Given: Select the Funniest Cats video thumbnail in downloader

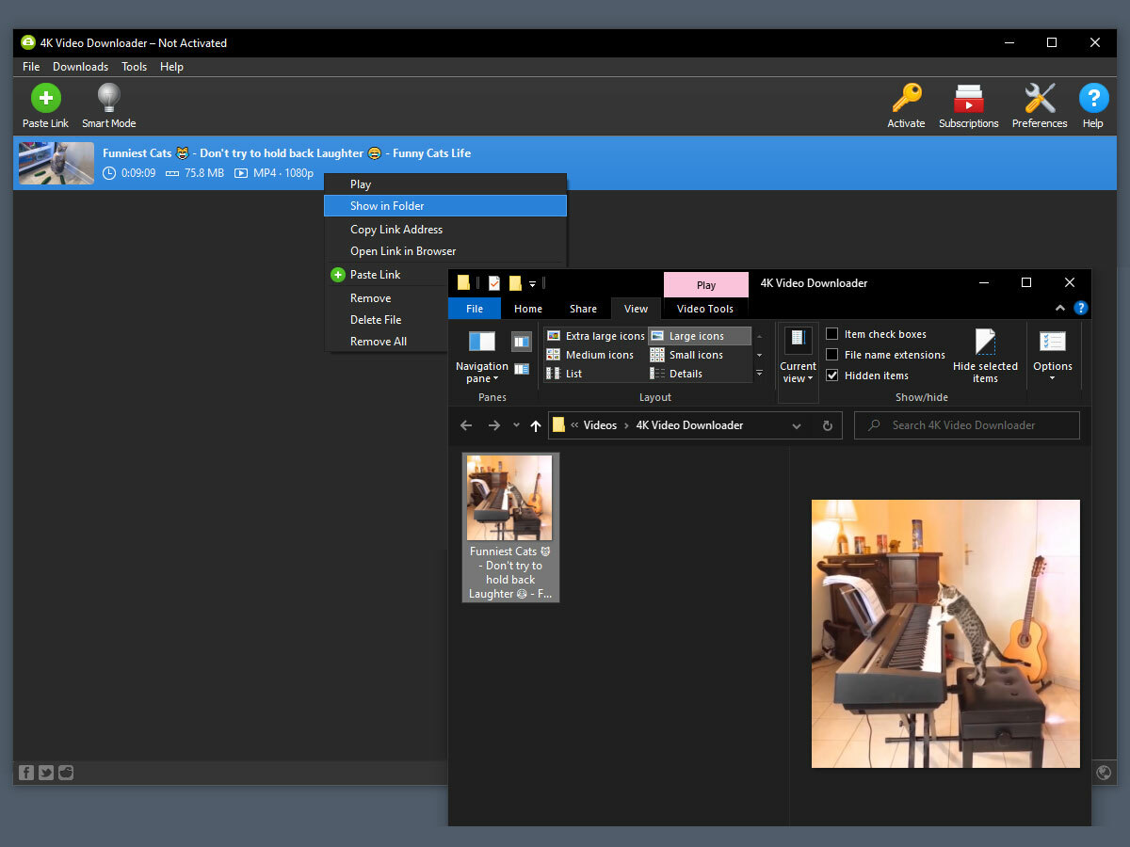Looking at the screenshot, I should point(56,163).
